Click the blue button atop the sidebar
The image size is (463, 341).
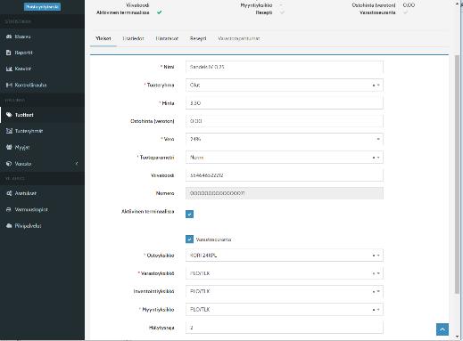(42, 7)
